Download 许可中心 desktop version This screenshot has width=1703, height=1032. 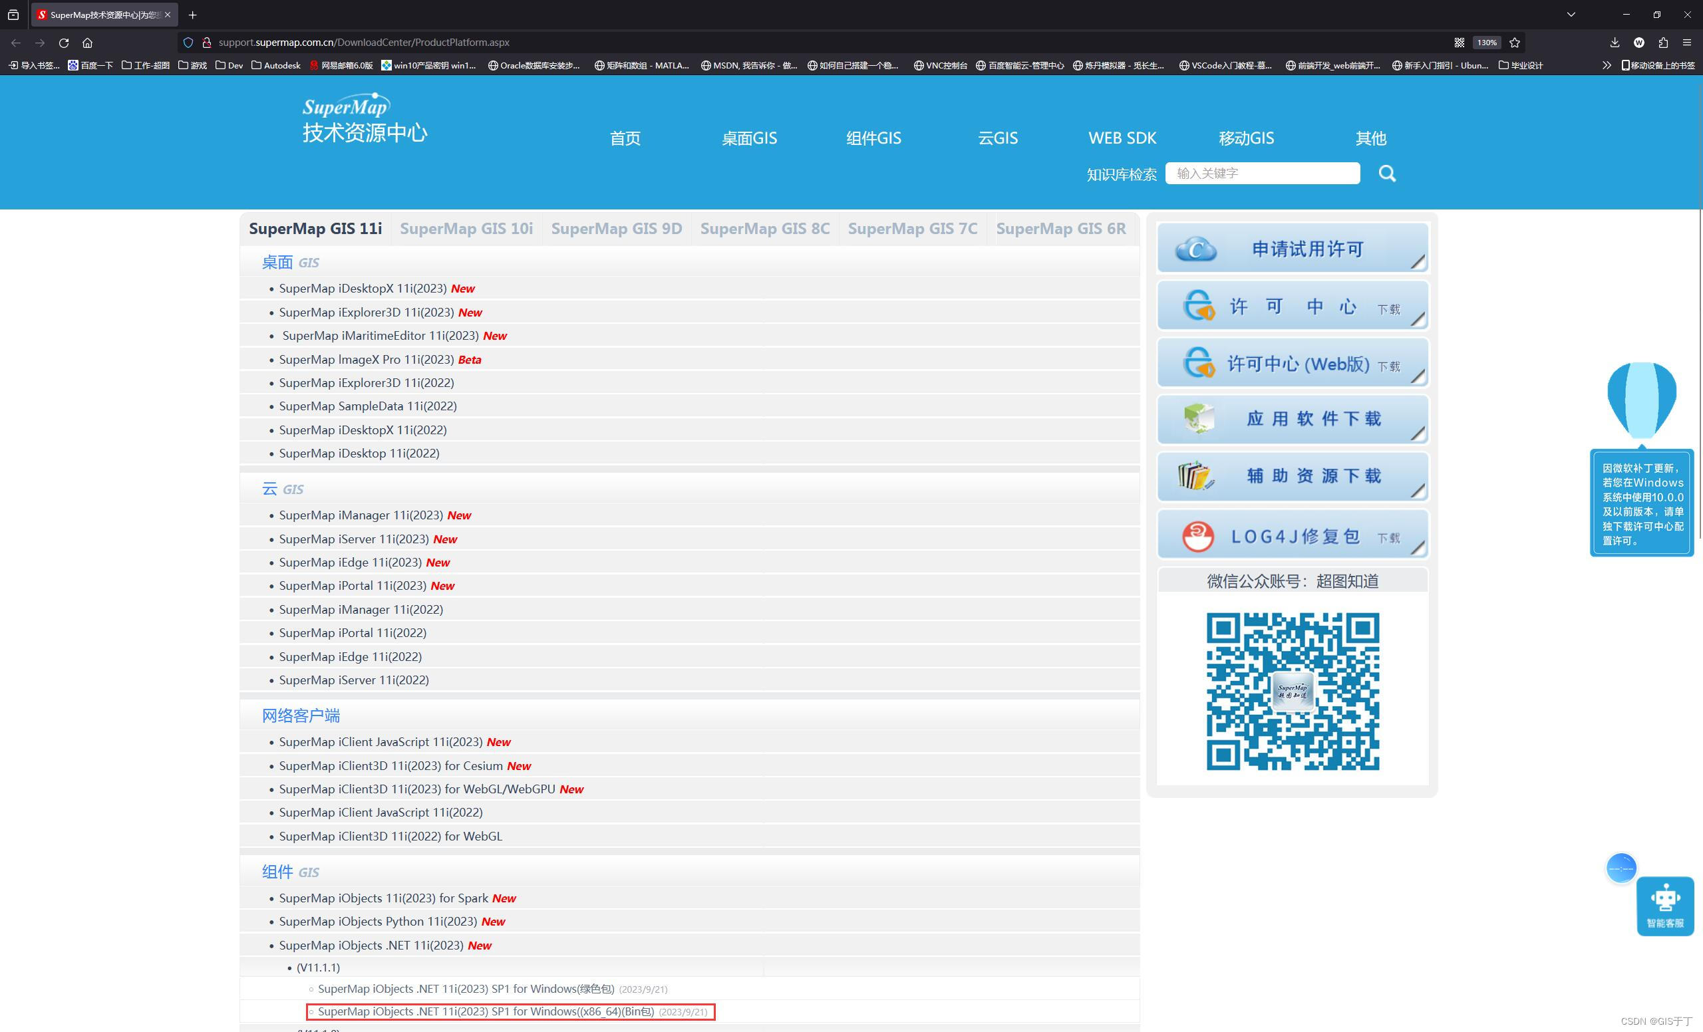pyautogui.click(x=1293, y=305)
